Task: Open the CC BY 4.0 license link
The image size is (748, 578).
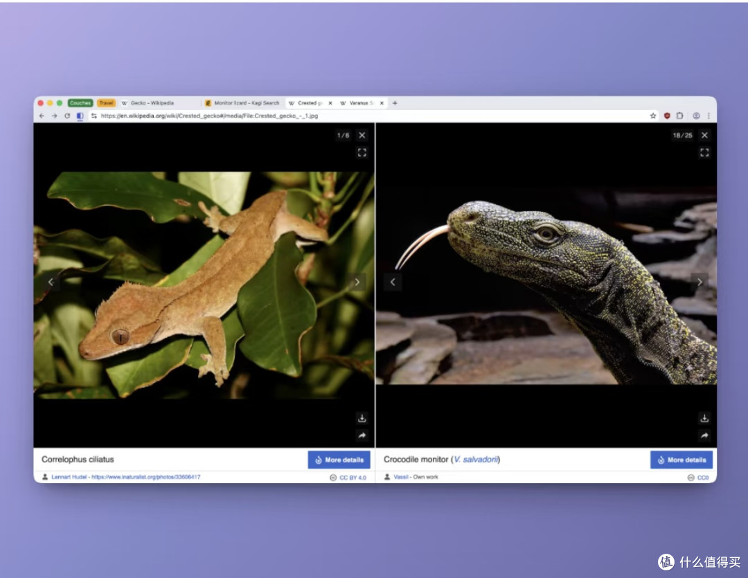Action: coord(353,478)
